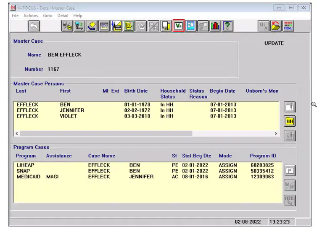Minimize the N-FOCUS window
Screen dimensions: 317x227
pos(279,8)
